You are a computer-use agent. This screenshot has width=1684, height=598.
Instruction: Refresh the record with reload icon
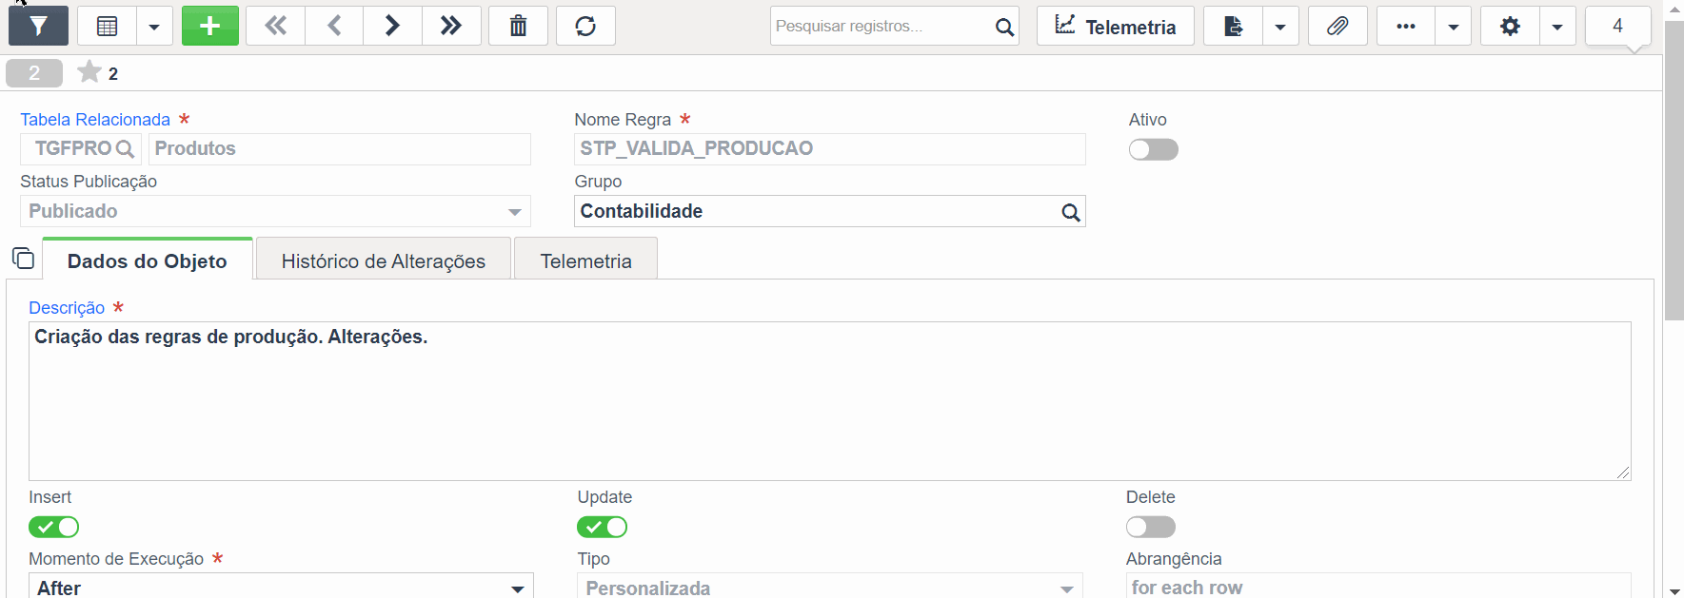tap(585, 26)
